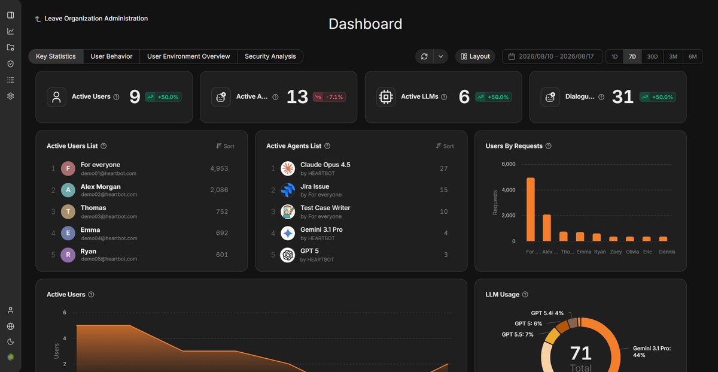The image size is (718, 372).
Task: Select Thomas in users list
Action: [x=142, y=212]
